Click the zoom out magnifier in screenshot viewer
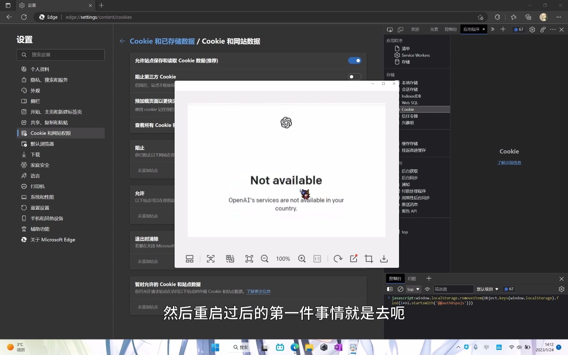Image resolution: width=568 pixels, height=355 pixels. point(265,259)
